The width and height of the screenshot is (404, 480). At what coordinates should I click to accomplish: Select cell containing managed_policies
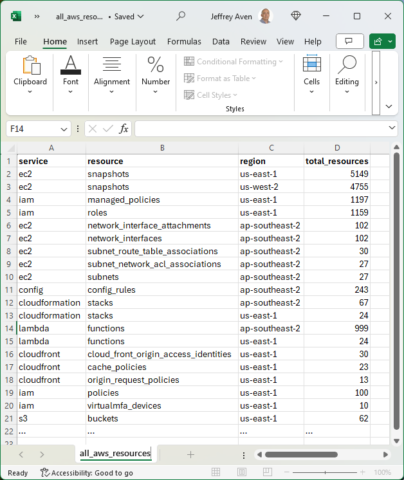point(162,199)
